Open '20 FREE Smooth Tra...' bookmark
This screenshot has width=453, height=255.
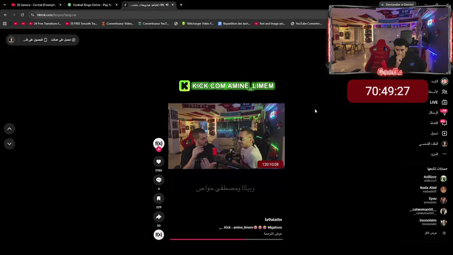click(81, 24)
